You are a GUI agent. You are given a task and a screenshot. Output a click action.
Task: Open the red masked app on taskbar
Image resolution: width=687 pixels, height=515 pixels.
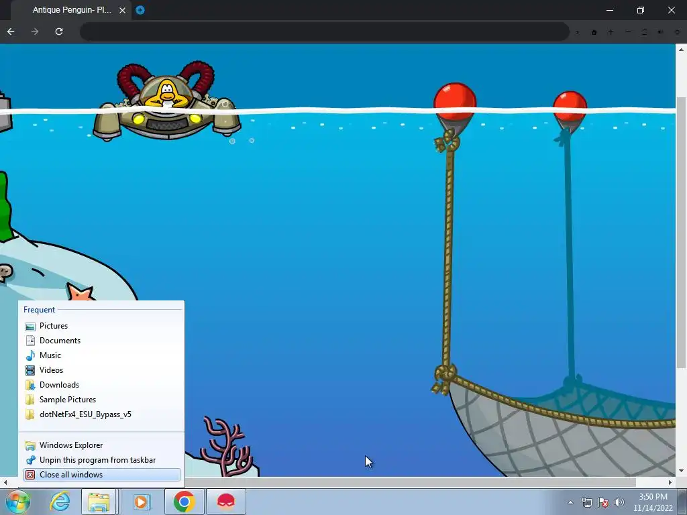[226, 502]
